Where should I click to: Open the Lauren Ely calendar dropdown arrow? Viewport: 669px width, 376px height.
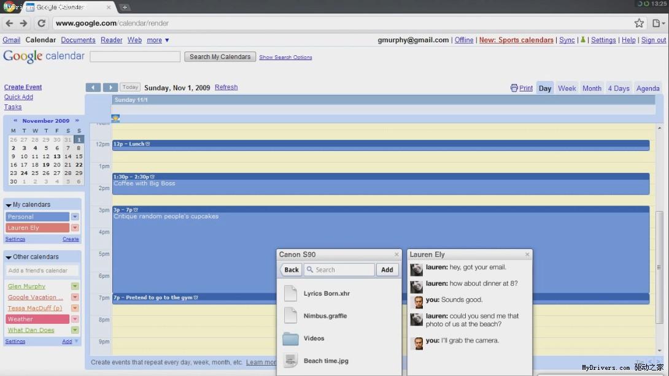pyautogui.click(x=75, y=228)
